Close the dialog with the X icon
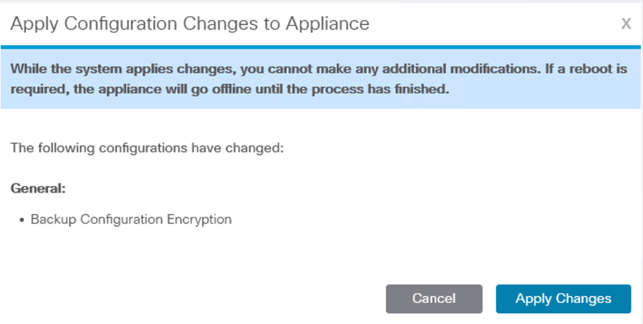 point(626,23)
